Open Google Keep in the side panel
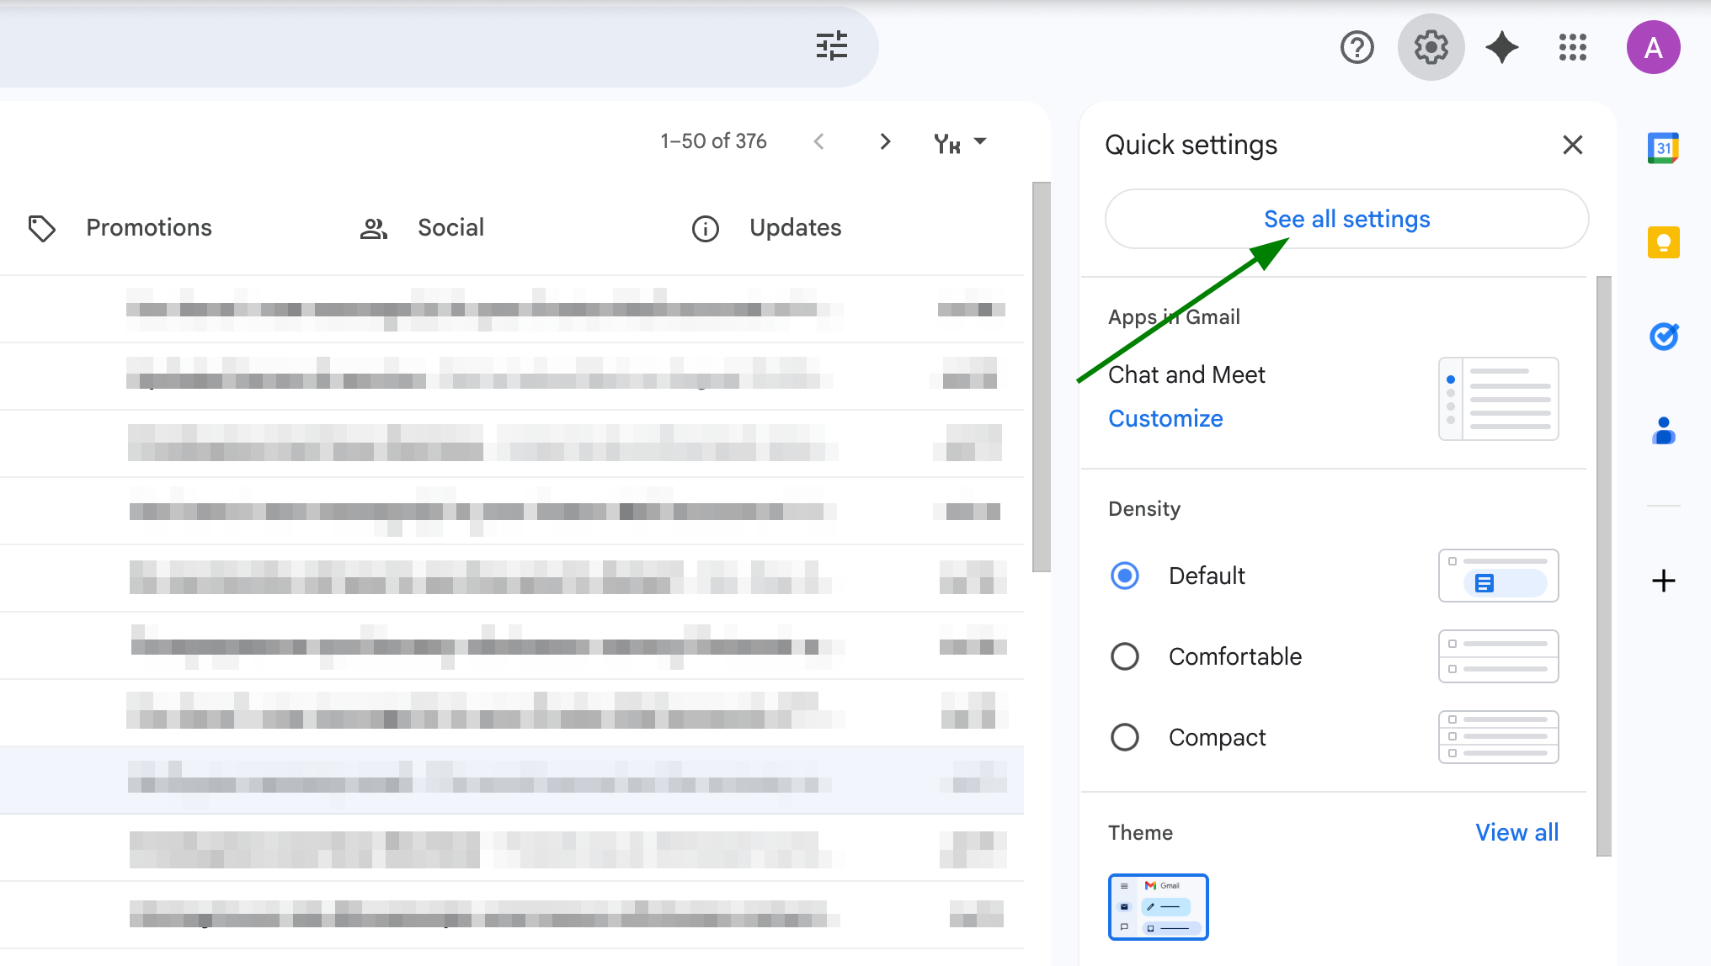1711x966 pixels. click(1662, 242)
